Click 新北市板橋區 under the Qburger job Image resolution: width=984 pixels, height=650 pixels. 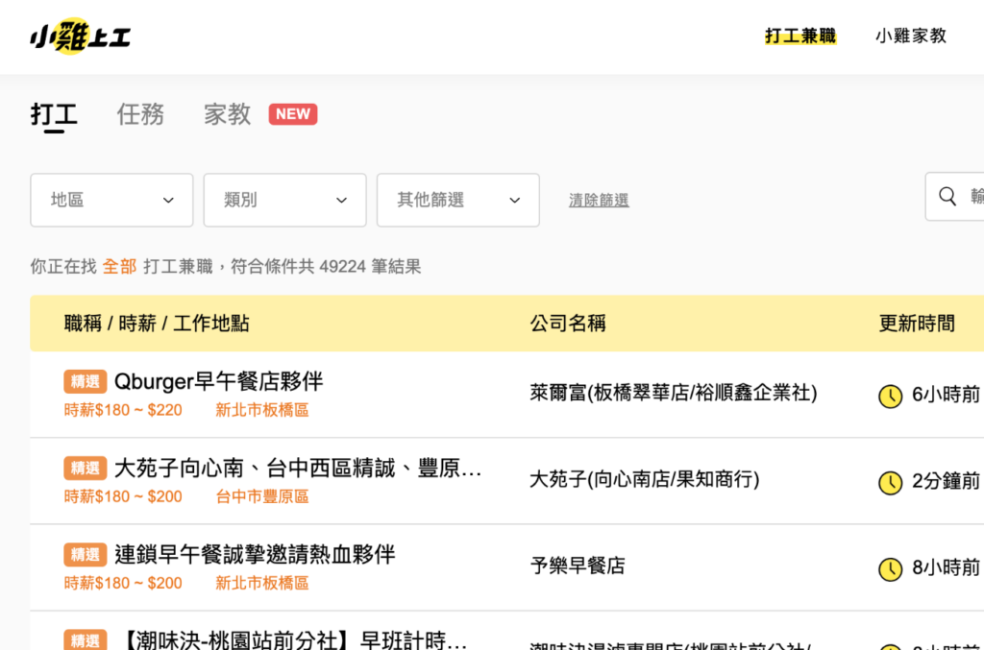[262, 410]
